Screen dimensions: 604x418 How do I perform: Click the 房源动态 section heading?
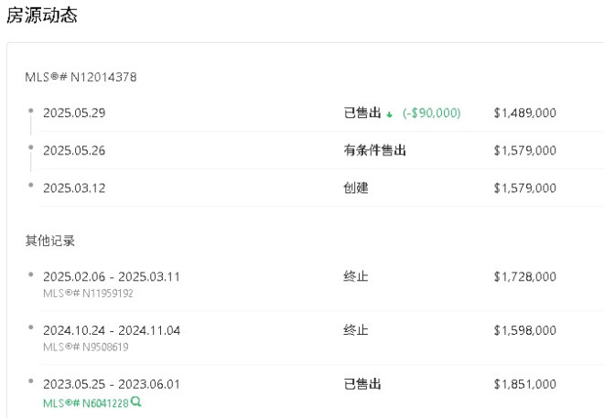click(x=42, y=16)
